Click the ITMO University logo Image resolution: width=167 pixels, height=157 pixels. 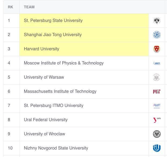pos(157,106)
